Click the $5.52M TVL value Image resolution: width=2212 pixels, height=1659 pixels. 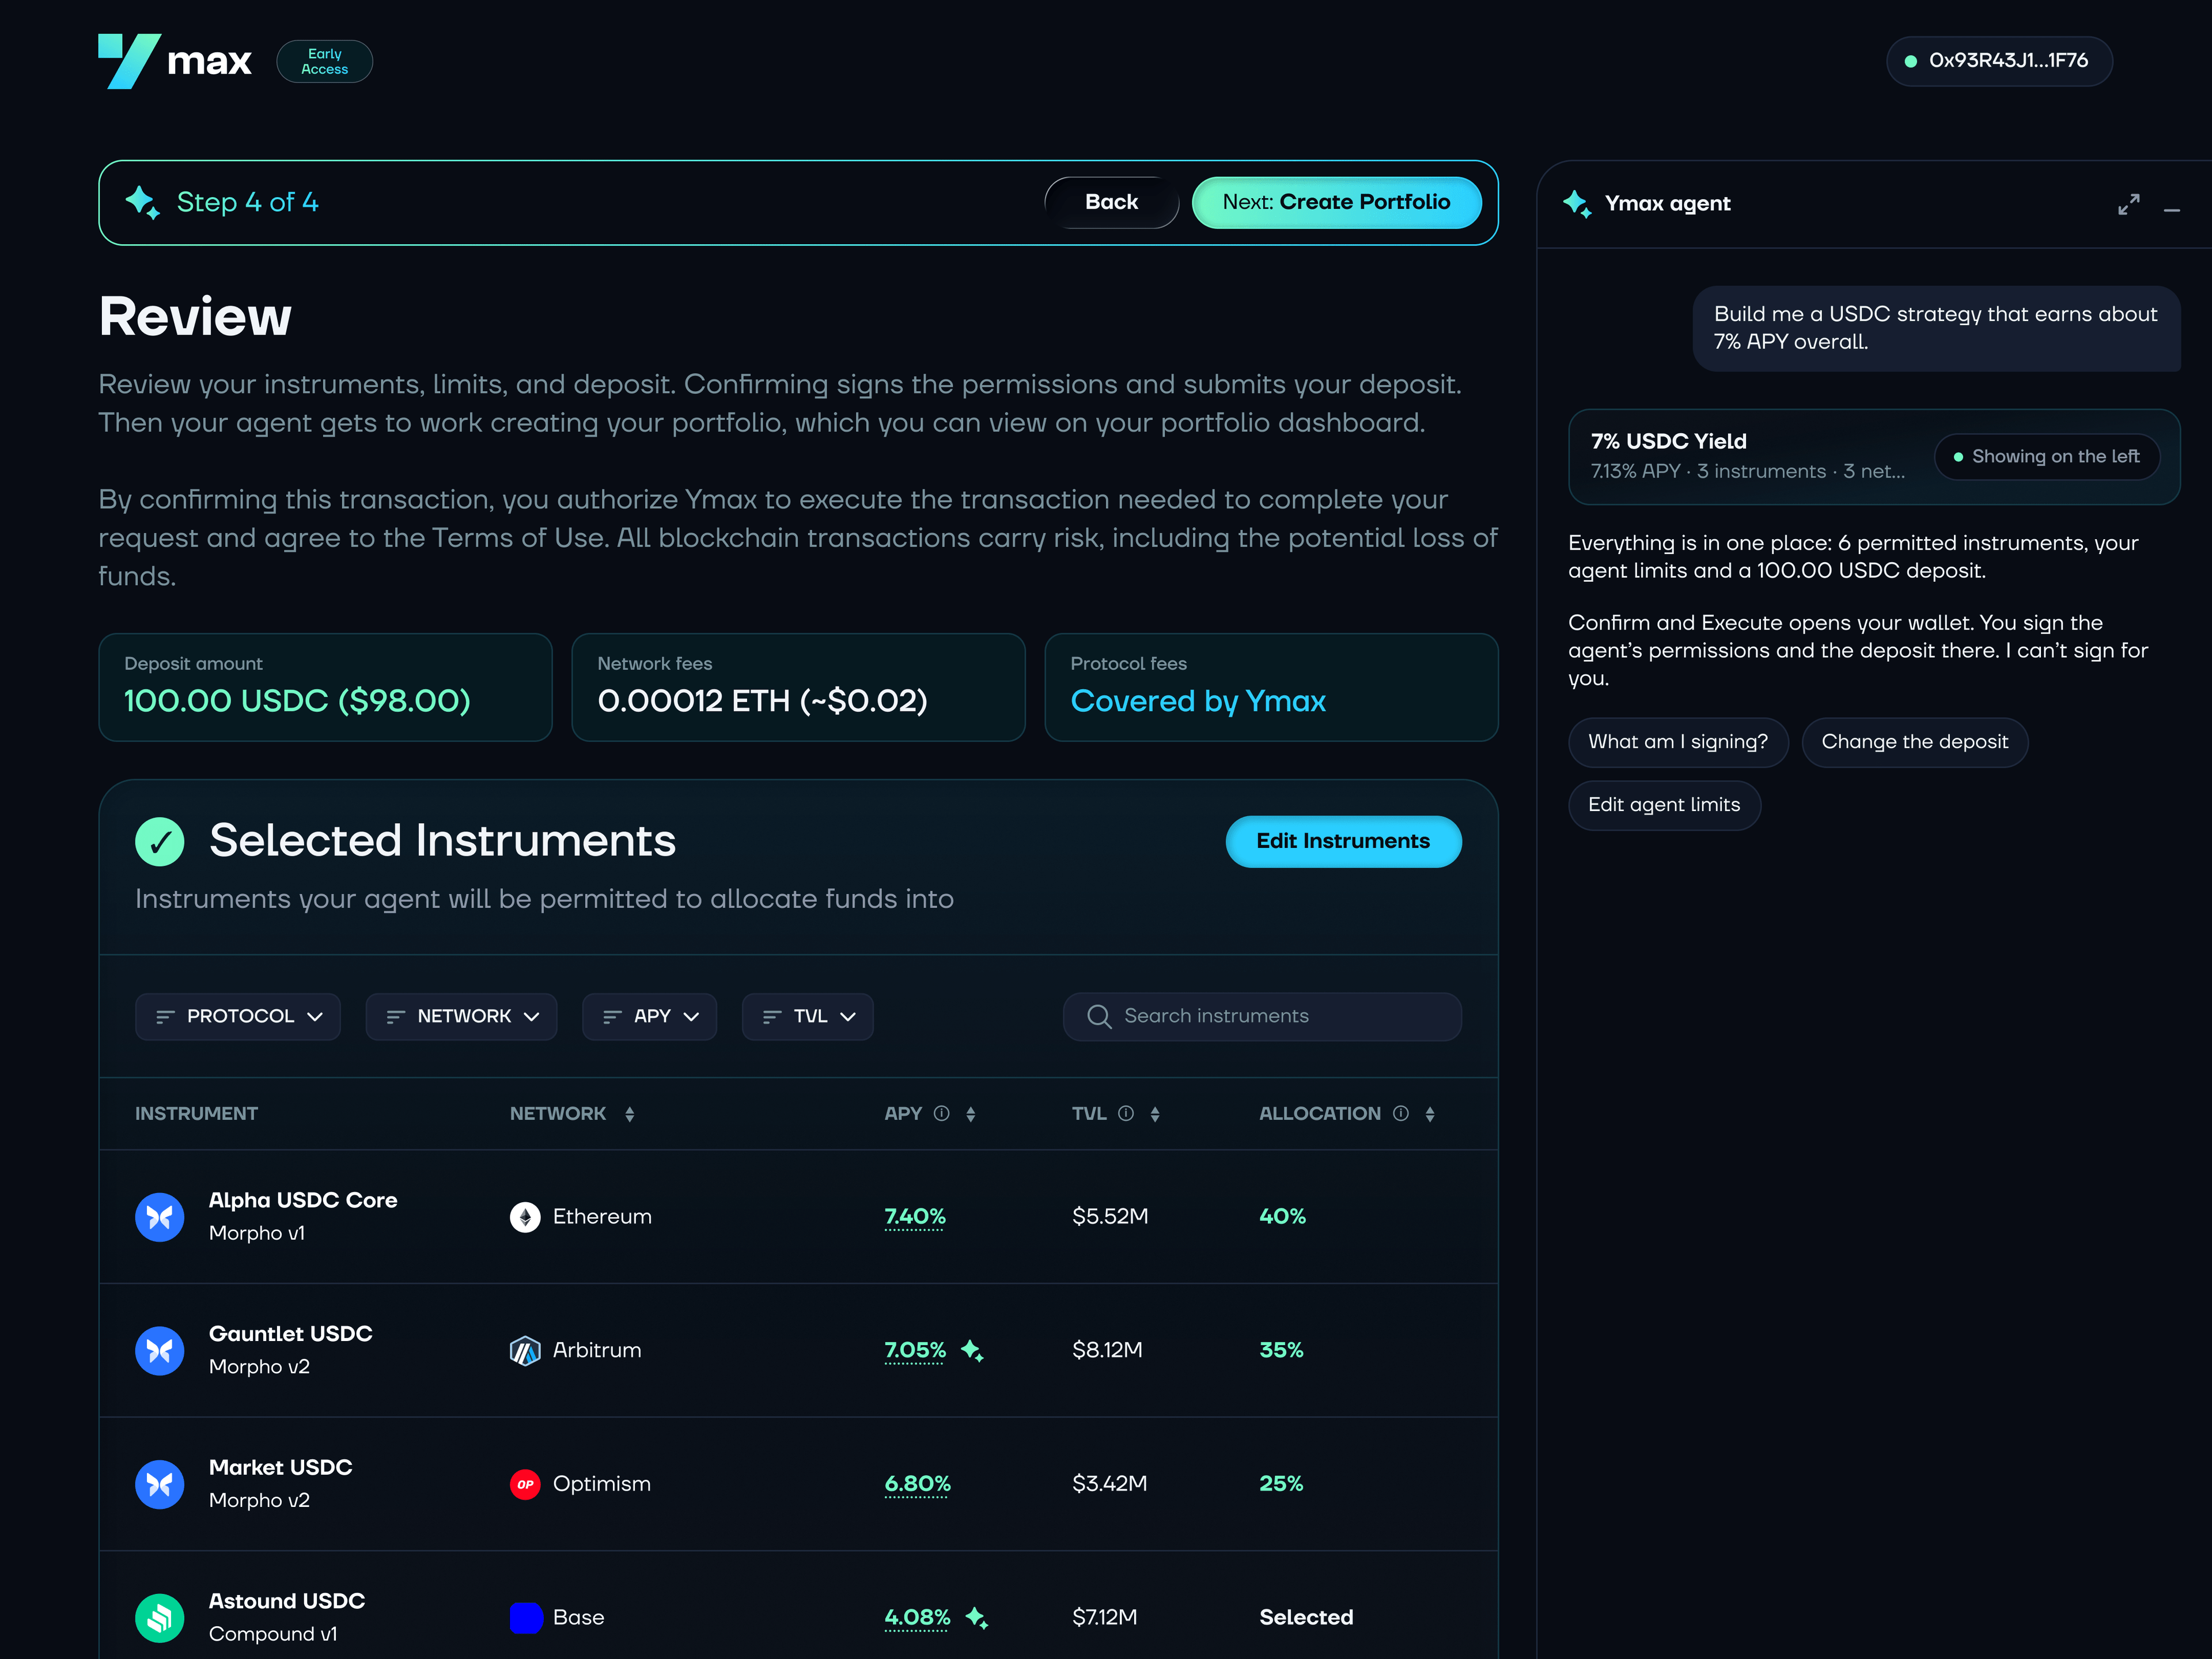[1110, 1217]
